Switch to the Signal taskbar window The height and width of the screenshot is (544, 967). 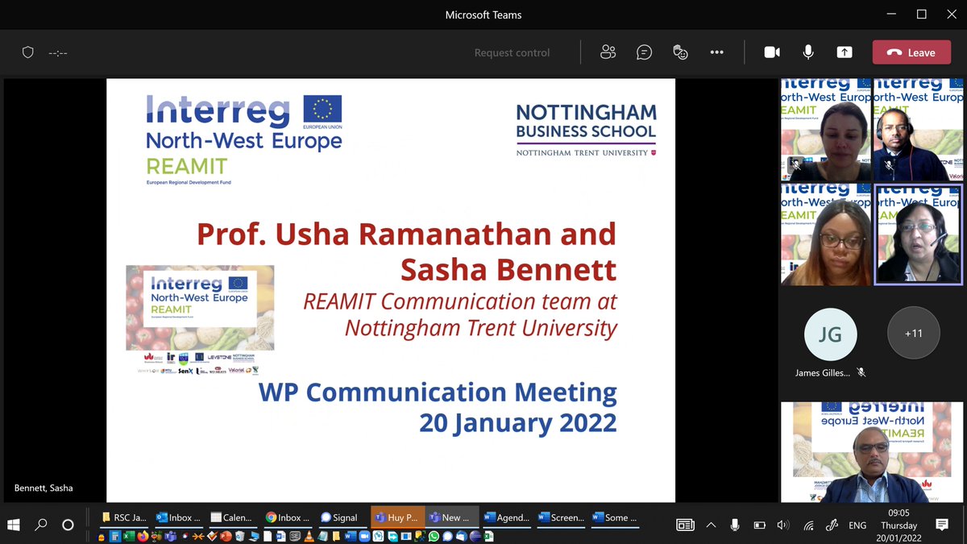(x=344, y=517)
